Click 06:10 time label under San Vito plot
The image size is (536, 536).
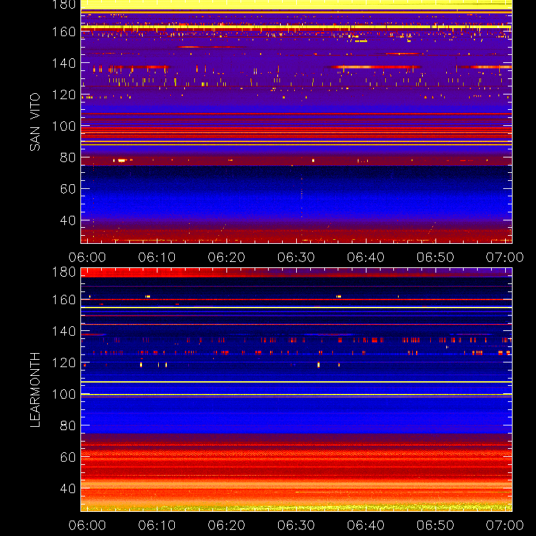(x=157, y=257)
